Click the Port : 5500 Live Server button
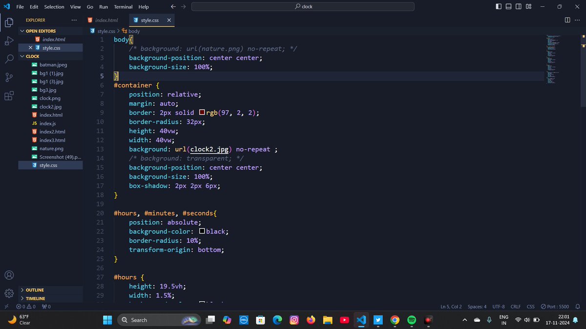The image size is (586, 329). point(555,307)
